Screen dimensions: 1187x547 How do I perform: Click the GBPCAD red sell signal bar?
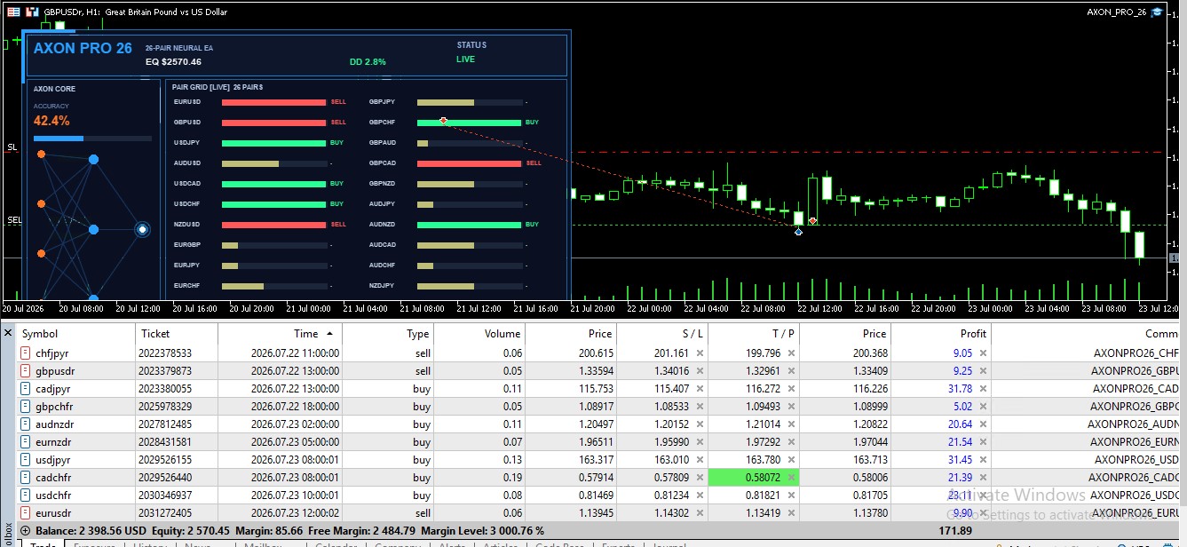tap(469, 163)
